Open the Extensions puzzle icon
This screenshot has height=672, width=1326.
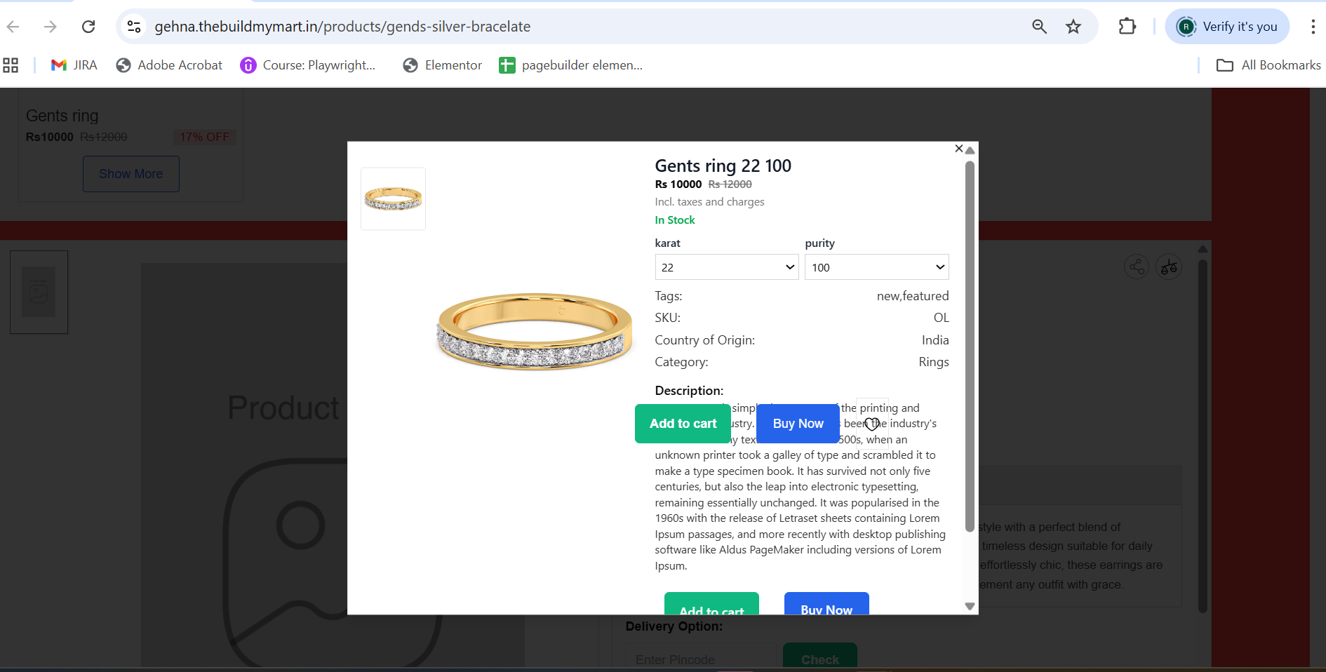point(1127,27)
